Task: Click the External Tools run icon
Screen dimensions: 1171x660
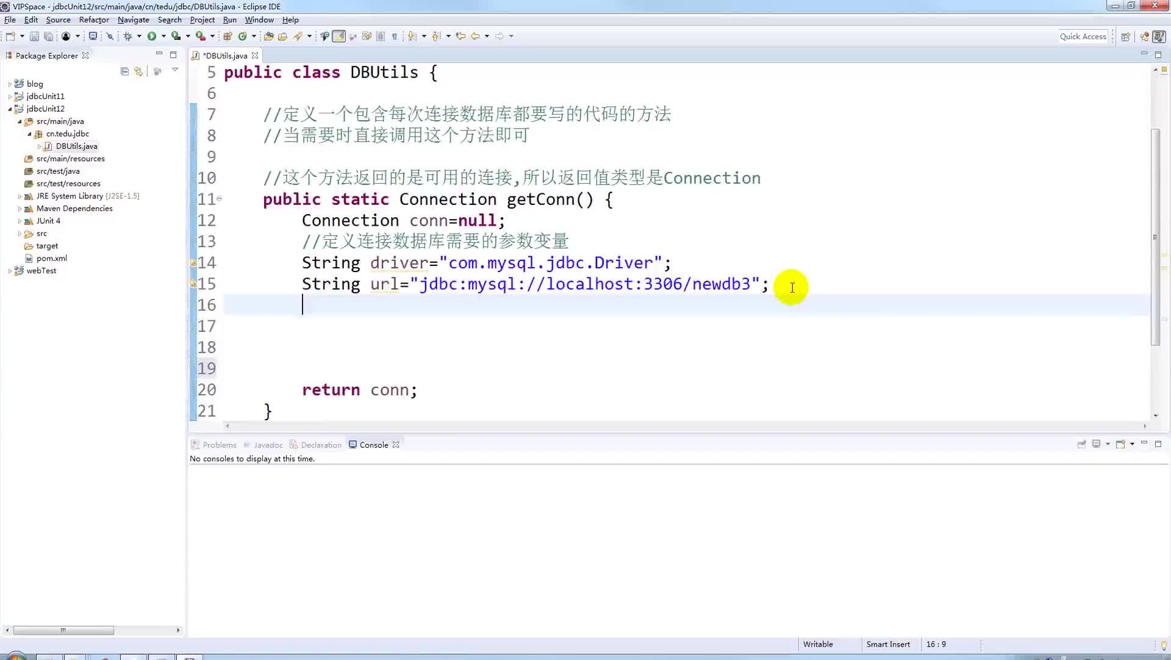Action: (200, 36)
